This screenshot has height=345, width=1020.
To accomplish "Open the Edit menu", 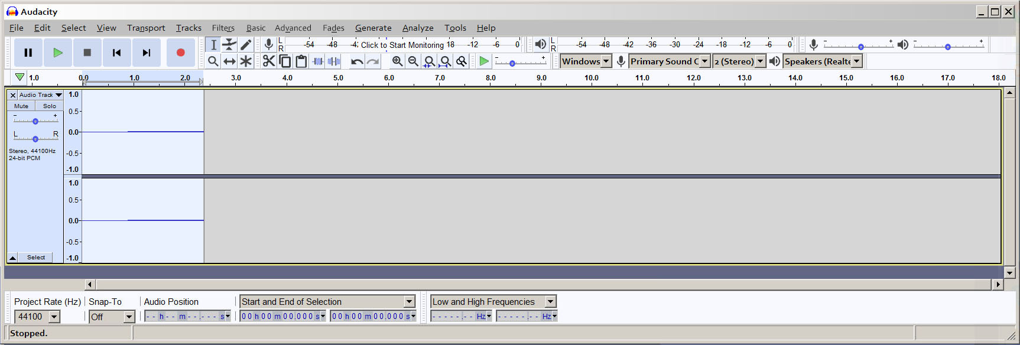I will click(42, 28).
